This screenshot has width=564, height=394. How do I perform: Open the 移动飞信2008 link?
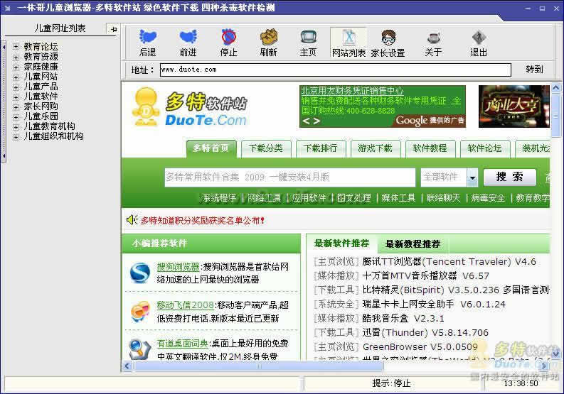[x=185, y=305]
